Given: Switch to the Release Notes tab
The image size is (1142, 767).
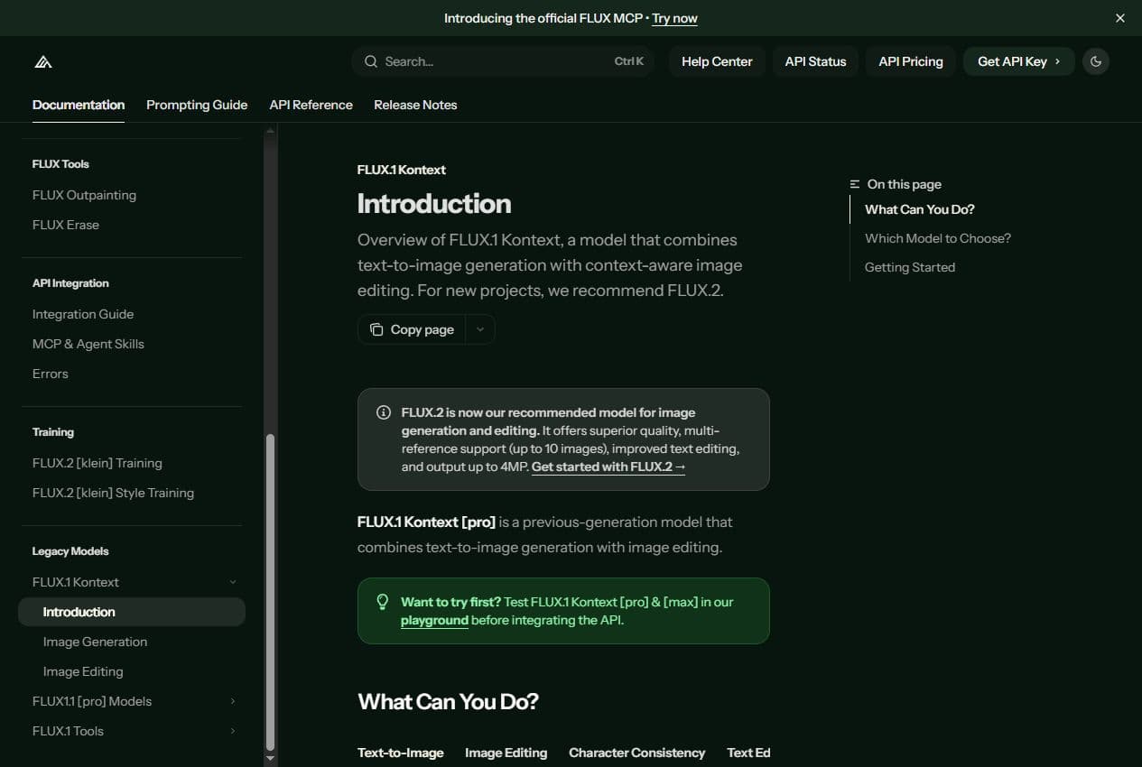Looking at the screenshot, I should pyautogui.click(x=415, y=105).
